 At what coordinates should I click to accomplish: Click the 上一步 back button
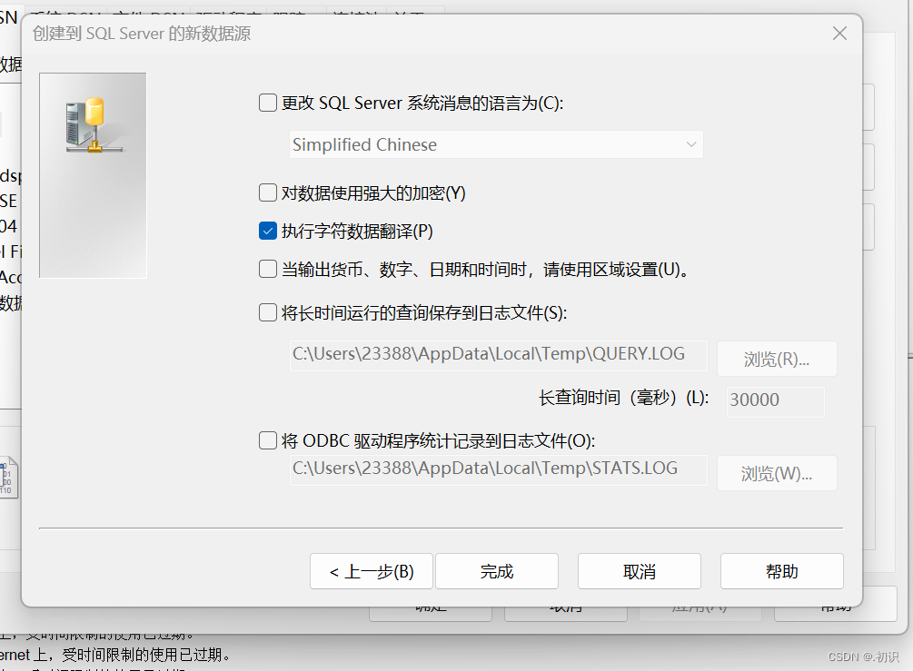pos(371,571)
